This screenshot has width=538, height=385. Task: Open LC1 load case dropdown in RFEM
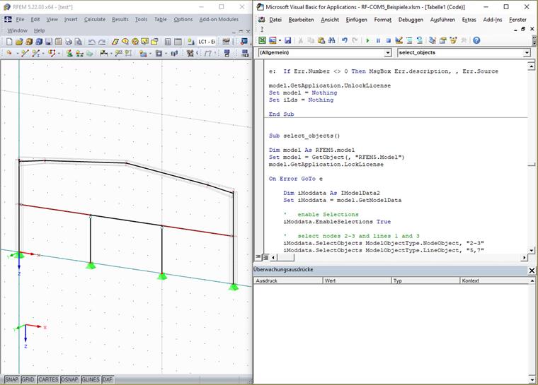(207, 42)
